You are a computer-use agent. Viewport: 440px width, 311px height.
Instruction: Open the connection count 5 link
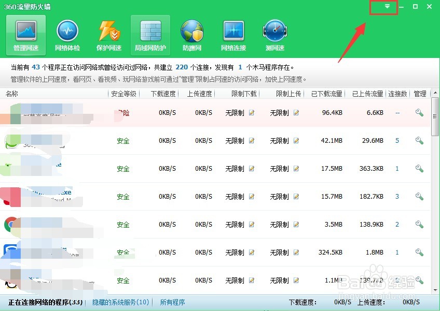pos(397,141)
